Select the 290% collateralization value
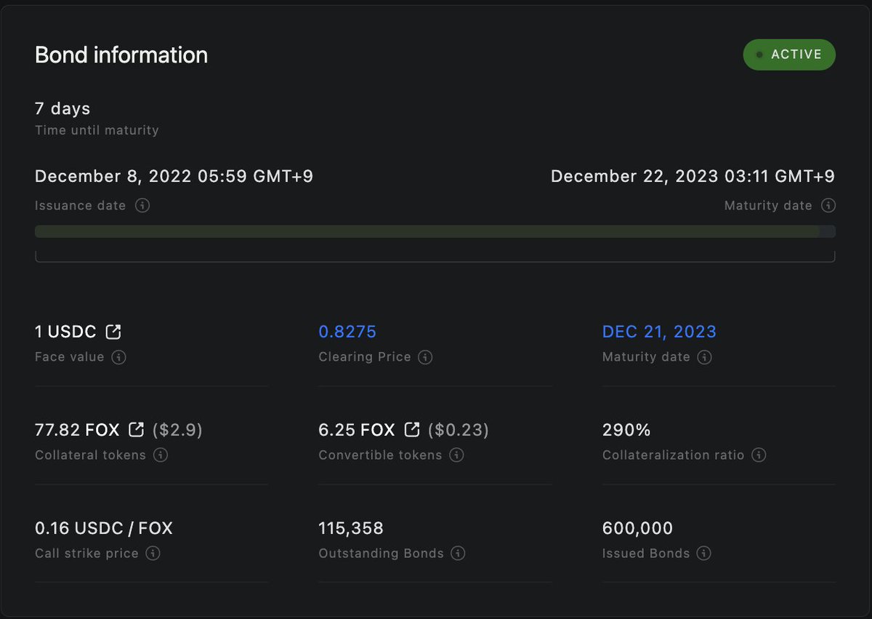The width and height of the screenshot is (872, 619). coord(626,430)
